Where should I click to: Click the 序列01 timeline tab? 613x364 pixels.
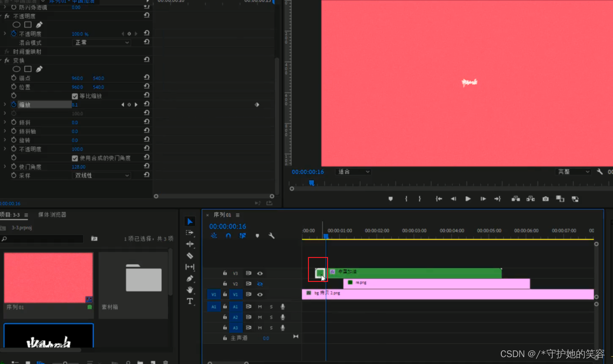tap(222, 215)
